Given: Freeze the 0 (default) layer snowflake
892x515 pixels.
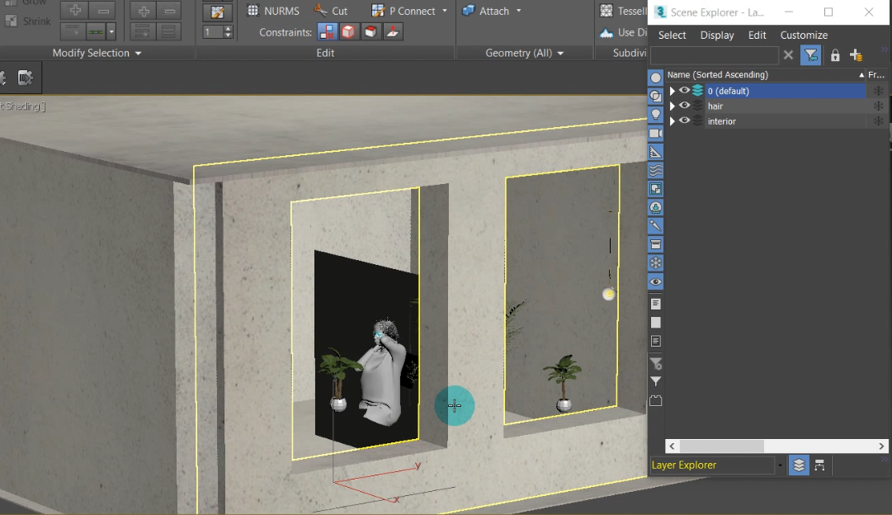Looking at the screenshot, I should point(878,91).
